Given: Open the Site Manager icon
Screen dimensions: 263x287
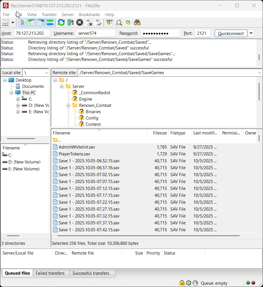Looking at the screenshot, I should click(5, 22).
